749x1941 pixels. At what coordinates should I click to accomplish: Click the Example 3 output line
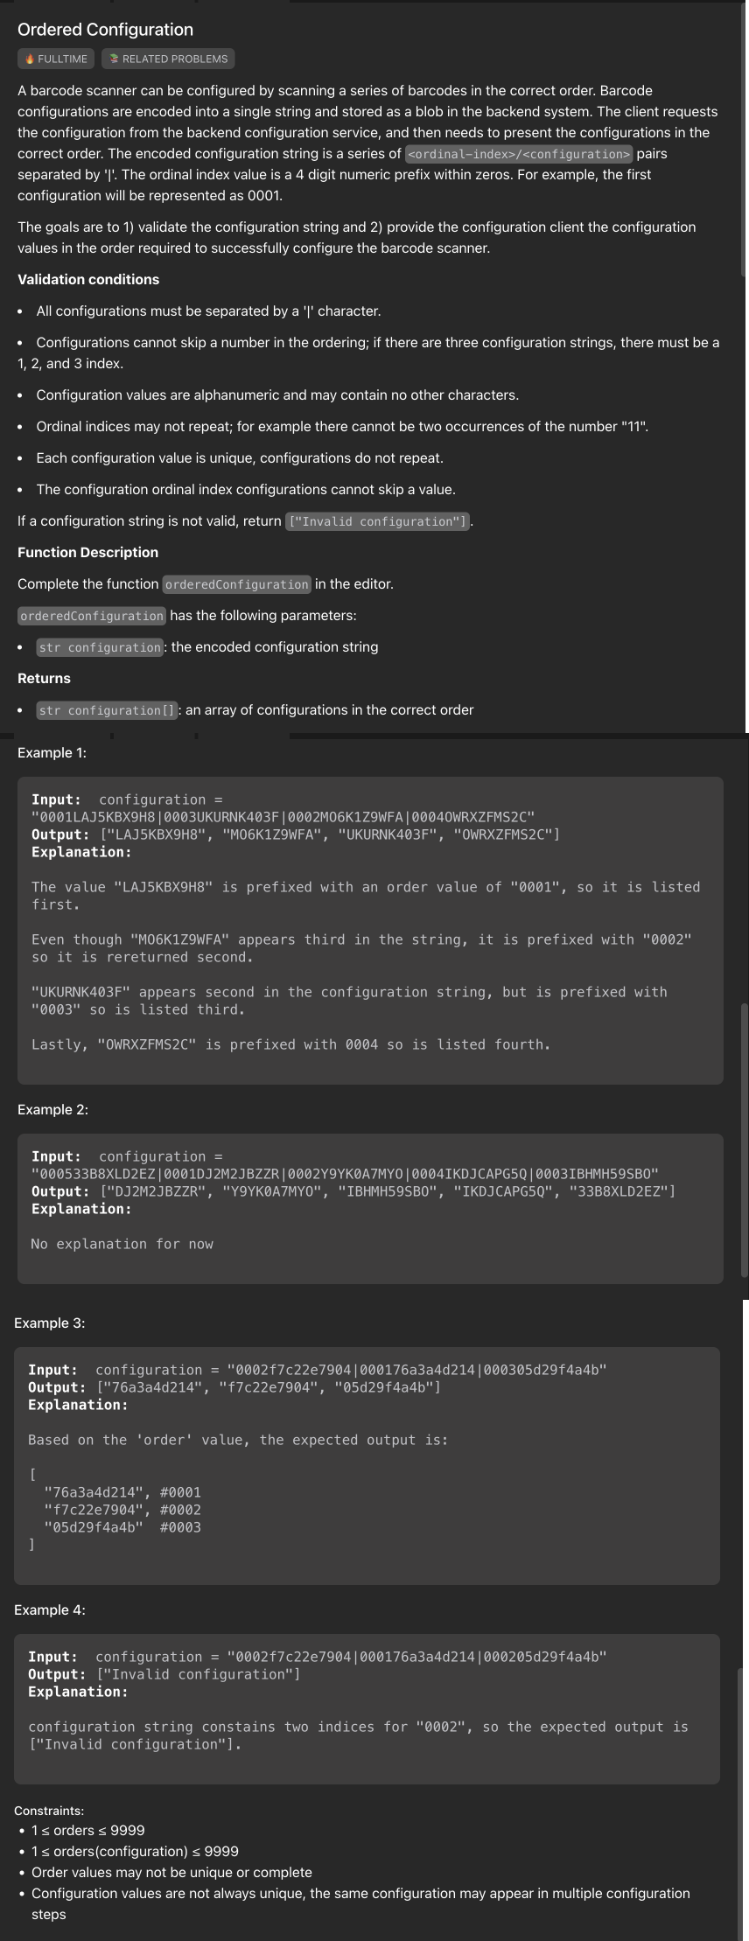pyautogui.click(x=234, y=1387)
